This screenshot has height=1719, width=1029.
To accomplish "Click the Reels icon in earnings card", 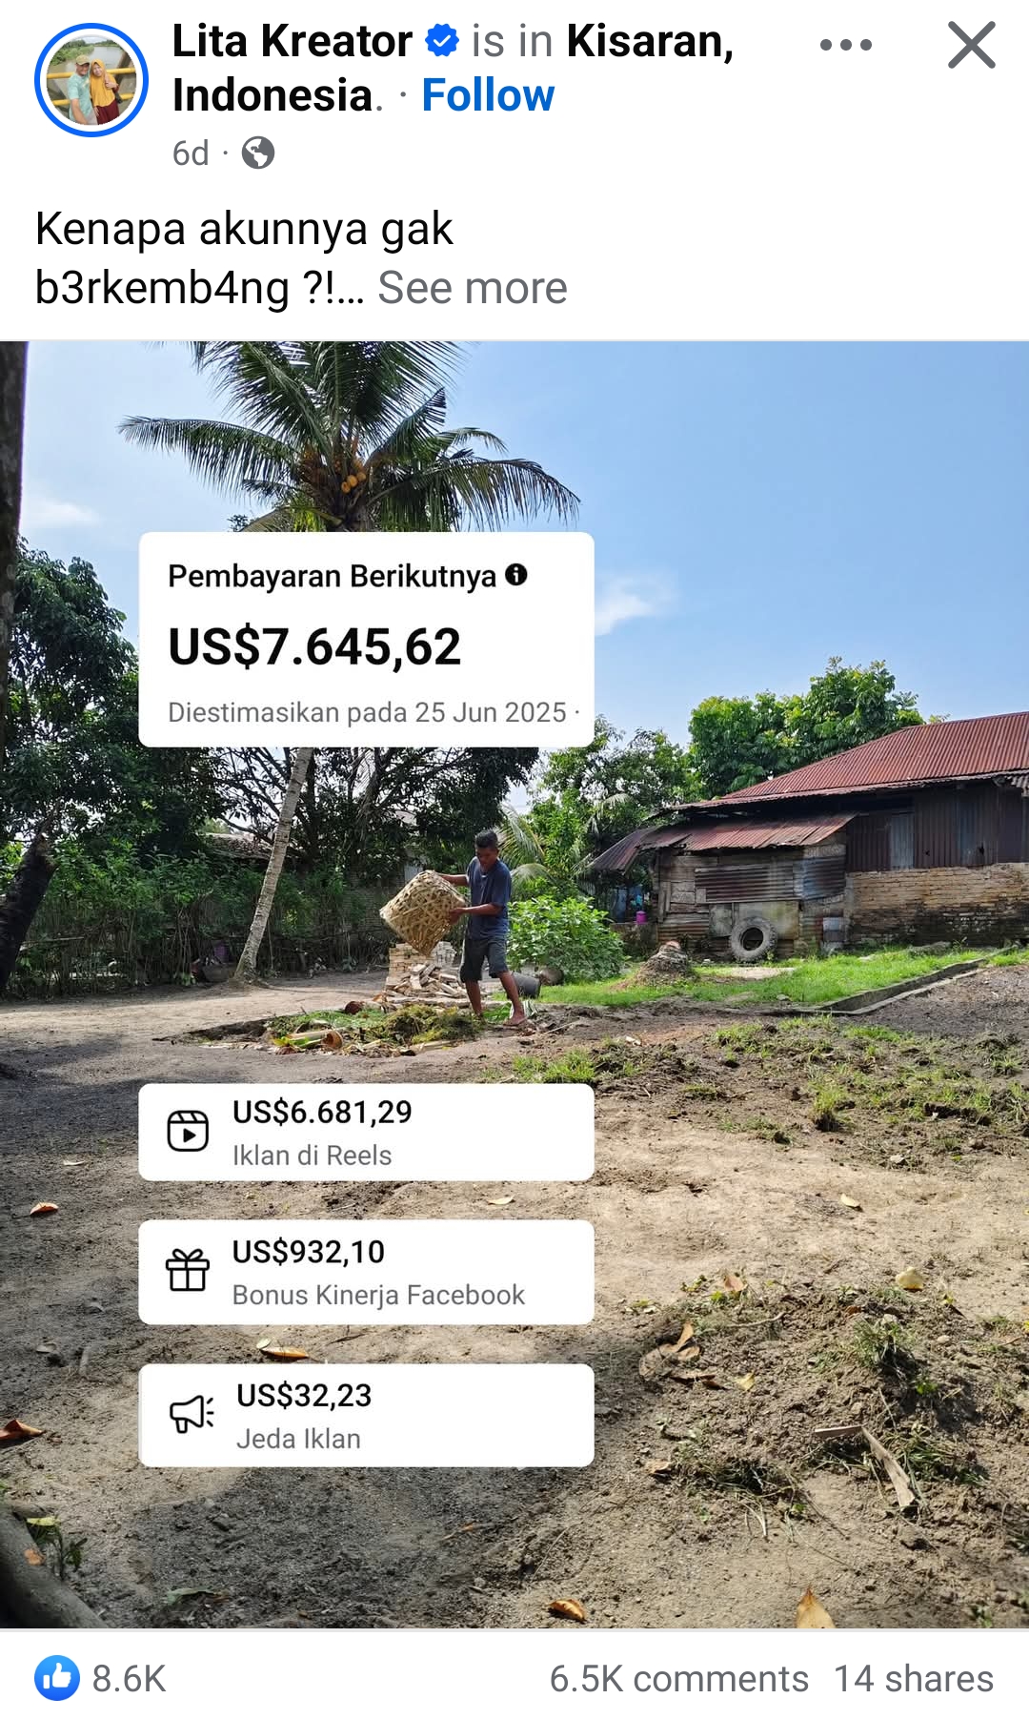I will [188, 1132].
